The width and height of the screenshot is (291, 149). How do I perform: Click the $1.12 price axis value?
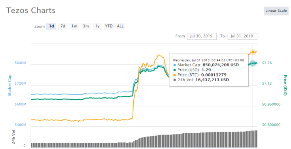click(267, 84)
